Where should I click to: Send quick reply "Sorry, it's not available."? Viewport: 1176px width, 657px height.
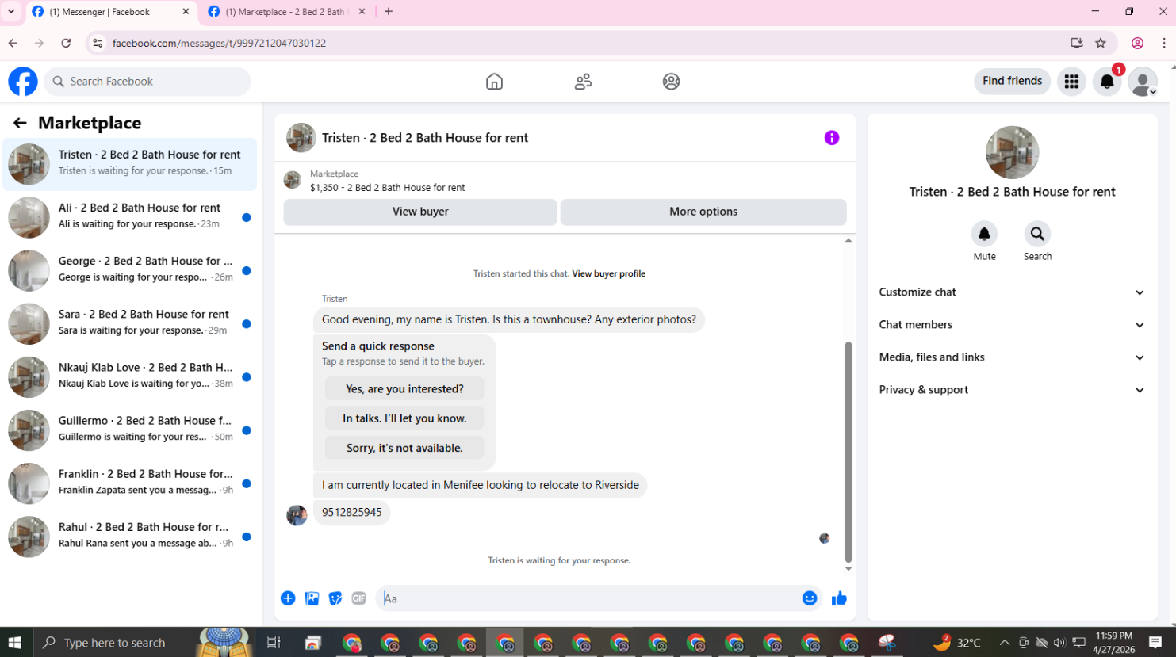click(404, 448)
